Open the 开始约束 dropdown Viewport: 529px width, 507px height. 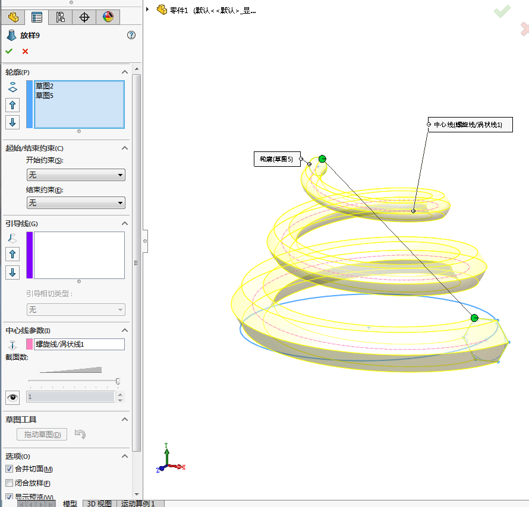tap(76, 175)
